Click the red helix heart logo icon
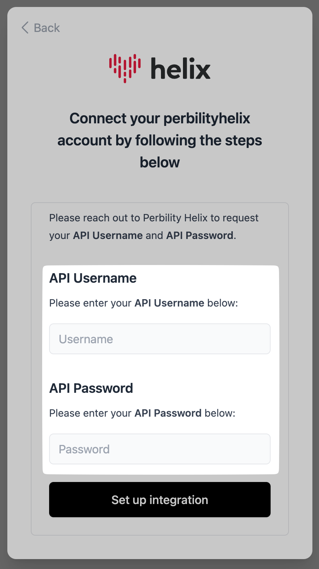Screen dimensions: 319x569 [x=125, y=68]
